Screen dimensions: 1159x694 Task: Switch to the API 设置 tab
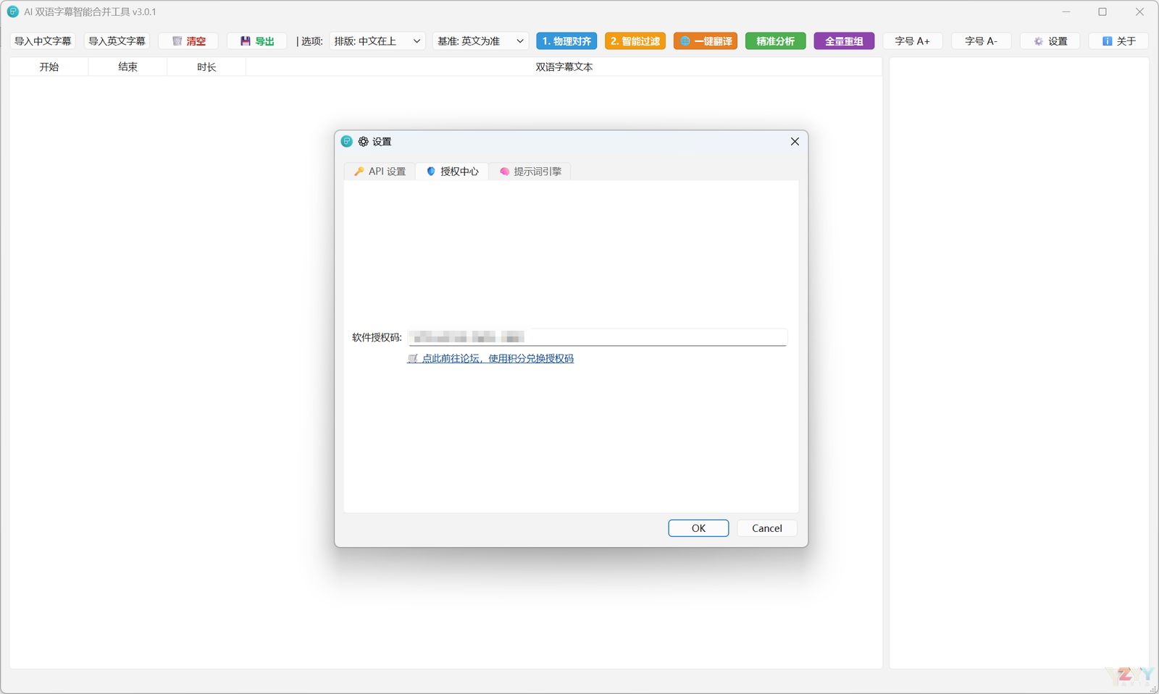coord(380,172)
